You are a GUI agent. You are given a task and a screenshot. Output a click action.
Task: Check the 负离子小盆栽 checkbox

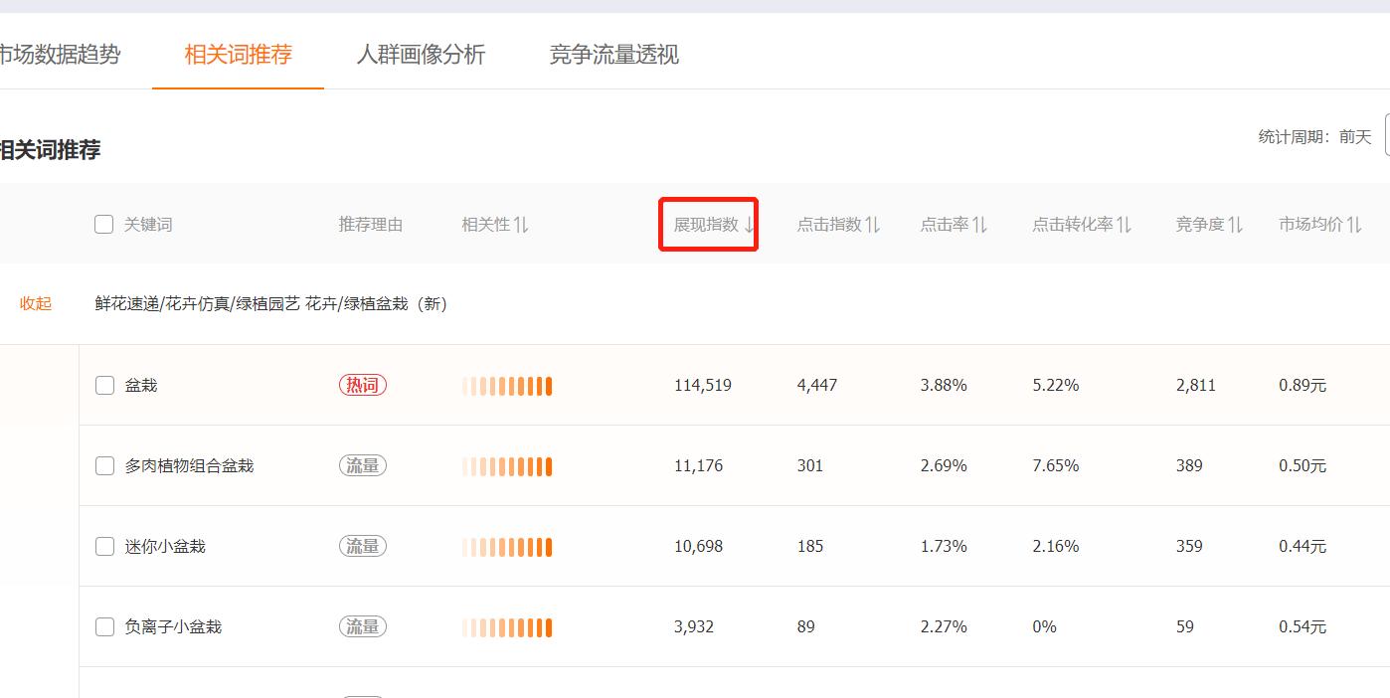point(104,626)
